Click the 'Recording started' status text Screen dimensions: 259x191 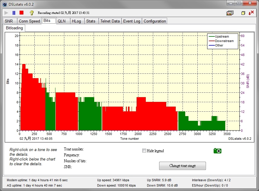(x=64, y=13)
